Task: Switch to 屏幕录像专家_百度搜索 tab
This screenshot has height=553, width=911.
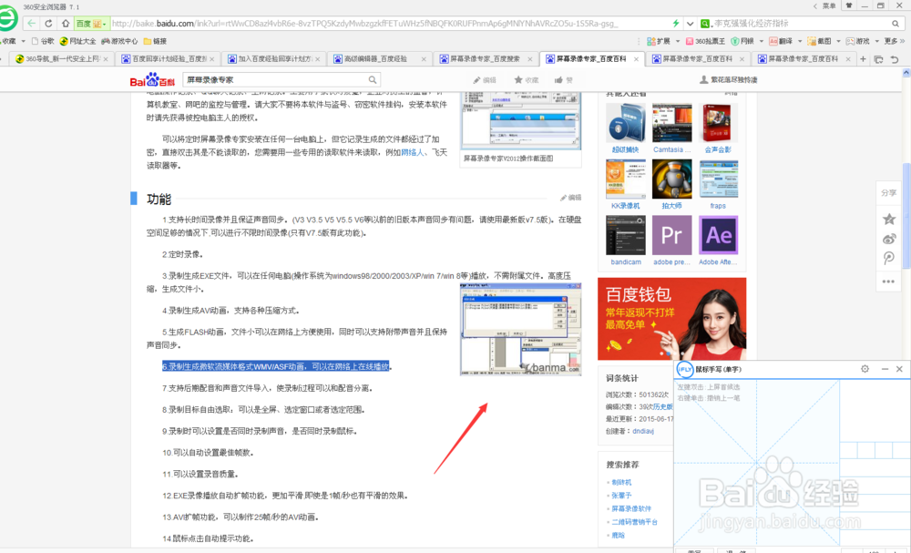Action: pyautogui.click(x=486, y=58)
